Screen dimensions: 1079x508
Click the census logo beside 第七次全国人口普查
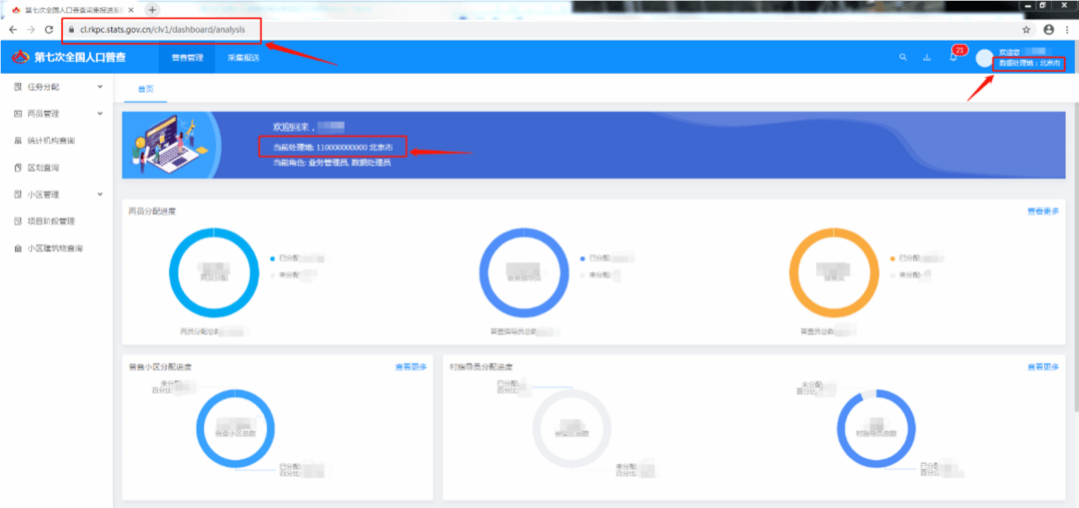(x=21, y=57)
